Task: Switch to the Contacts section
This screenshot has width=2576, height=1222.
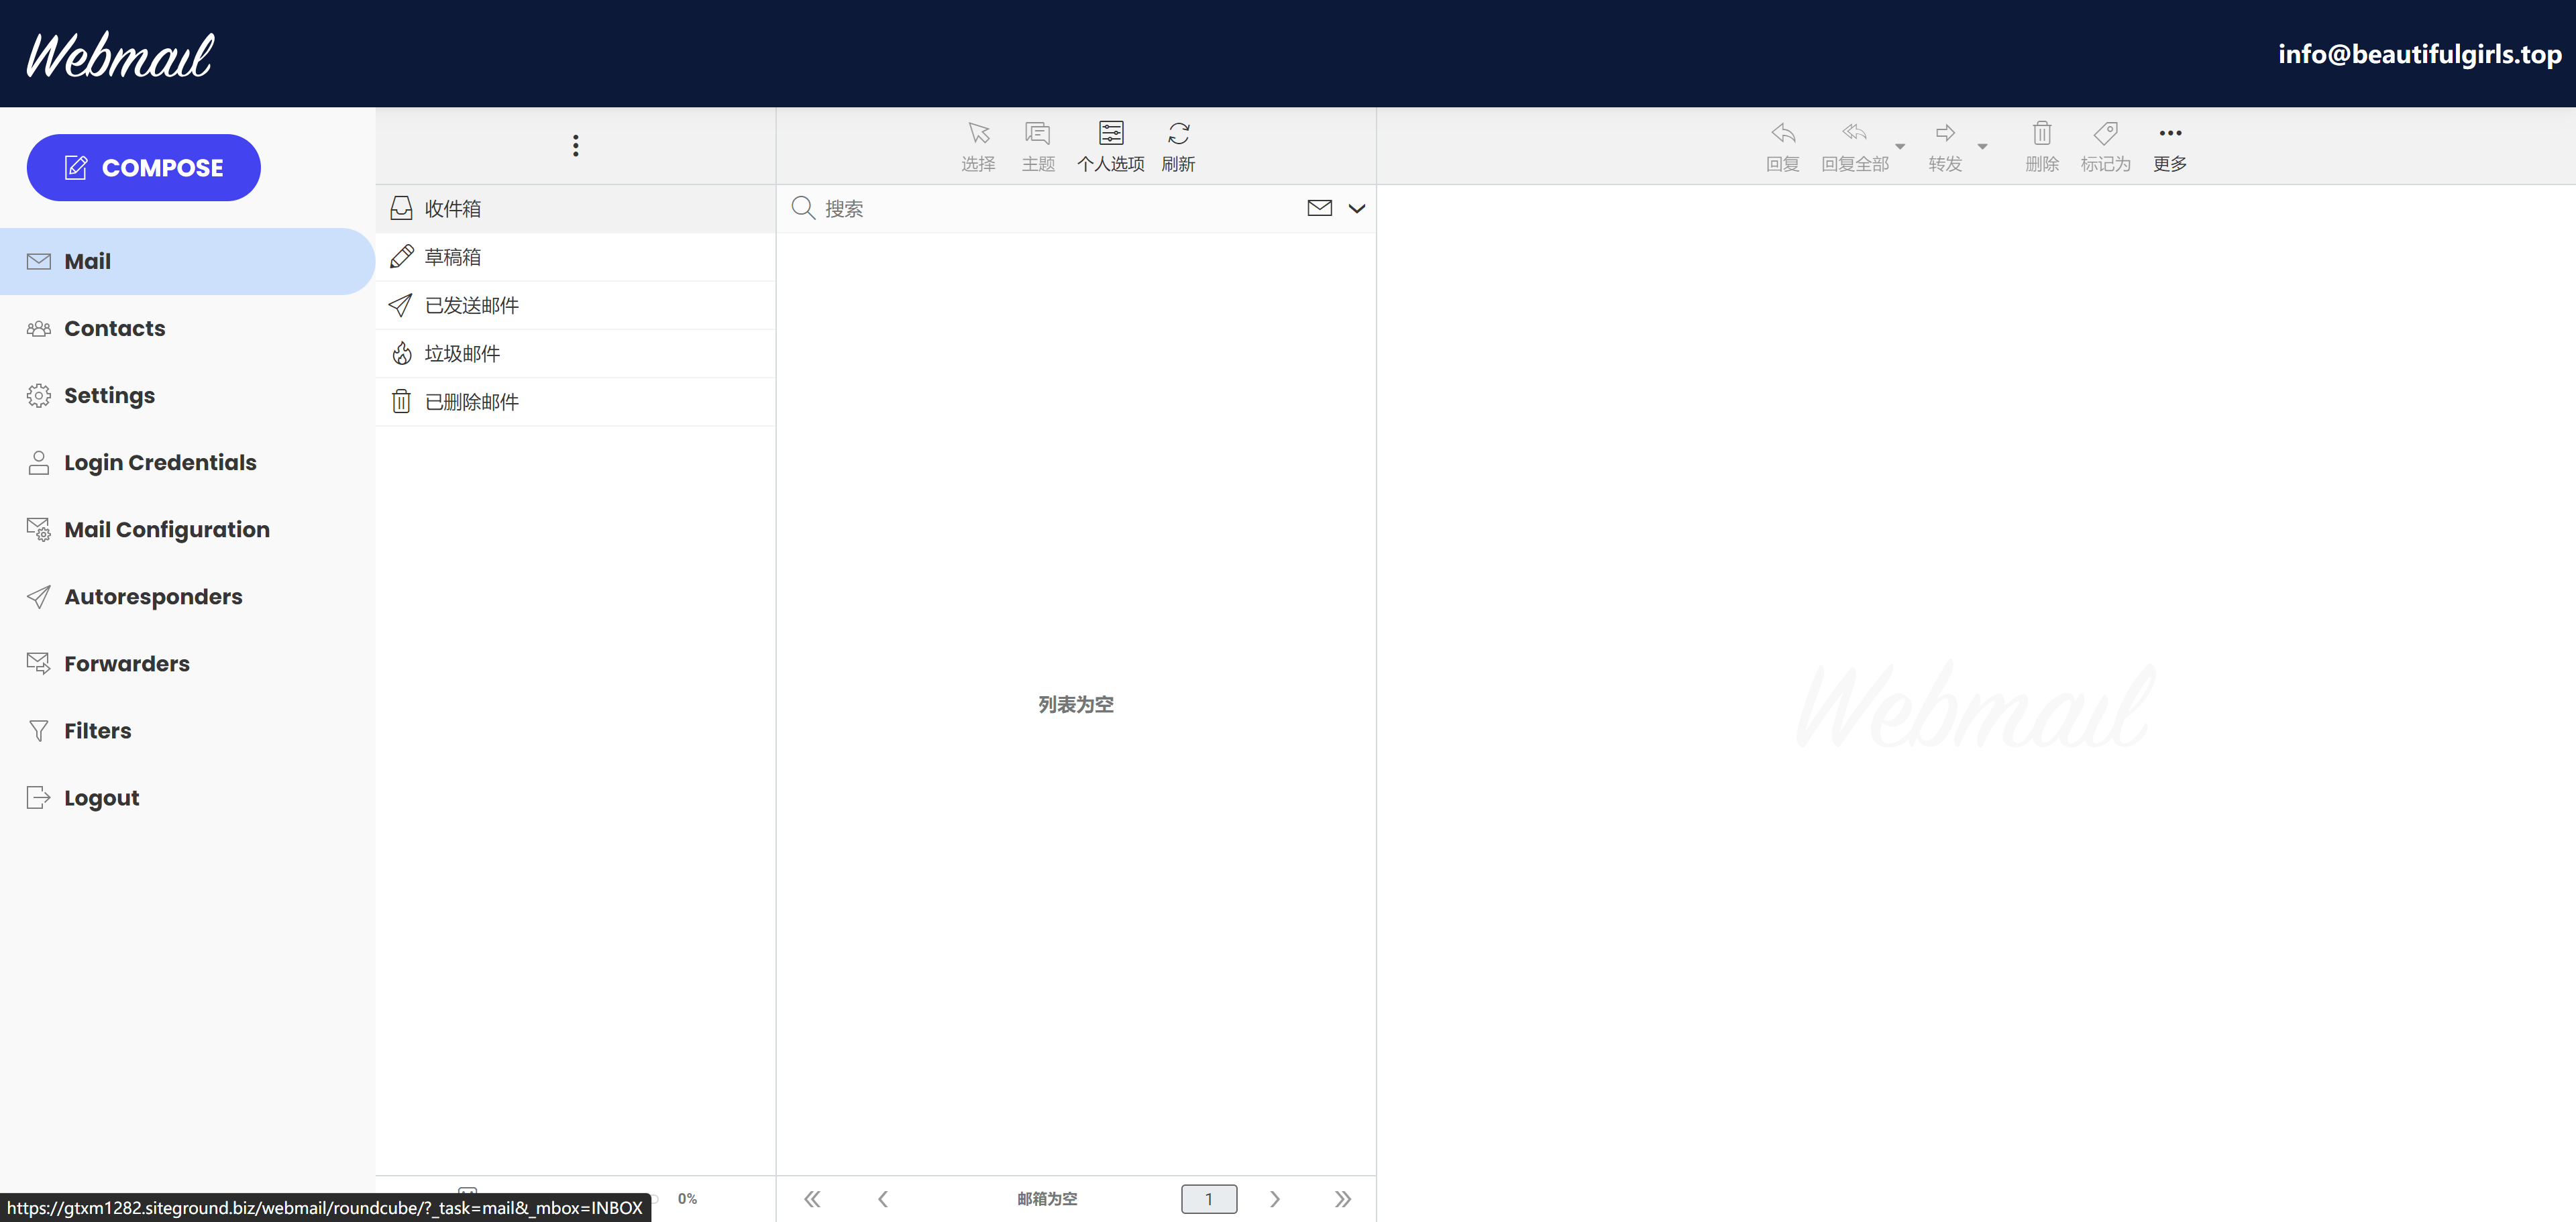Action: point(114,328)
